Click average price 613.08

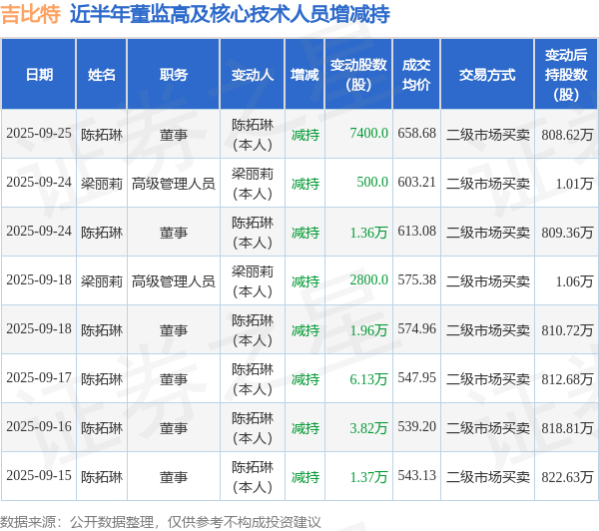pos(416,232)
